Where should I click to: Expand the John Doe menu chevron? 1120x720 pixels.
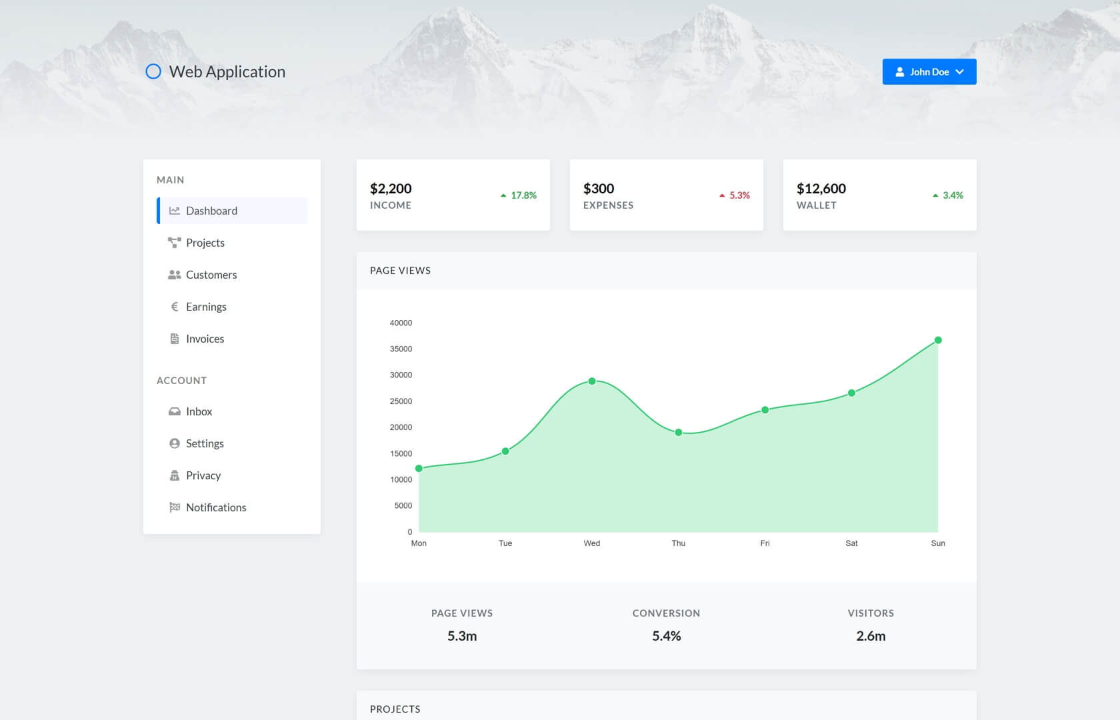[x=960, y=71]
